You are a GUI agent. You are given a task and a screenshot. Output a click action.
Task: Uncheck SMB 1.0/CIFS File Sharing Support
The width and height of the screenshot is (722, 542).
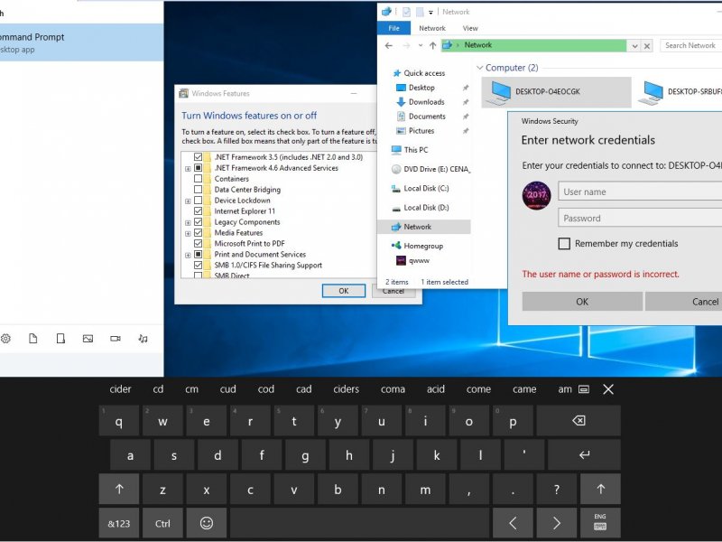[198, 265]
